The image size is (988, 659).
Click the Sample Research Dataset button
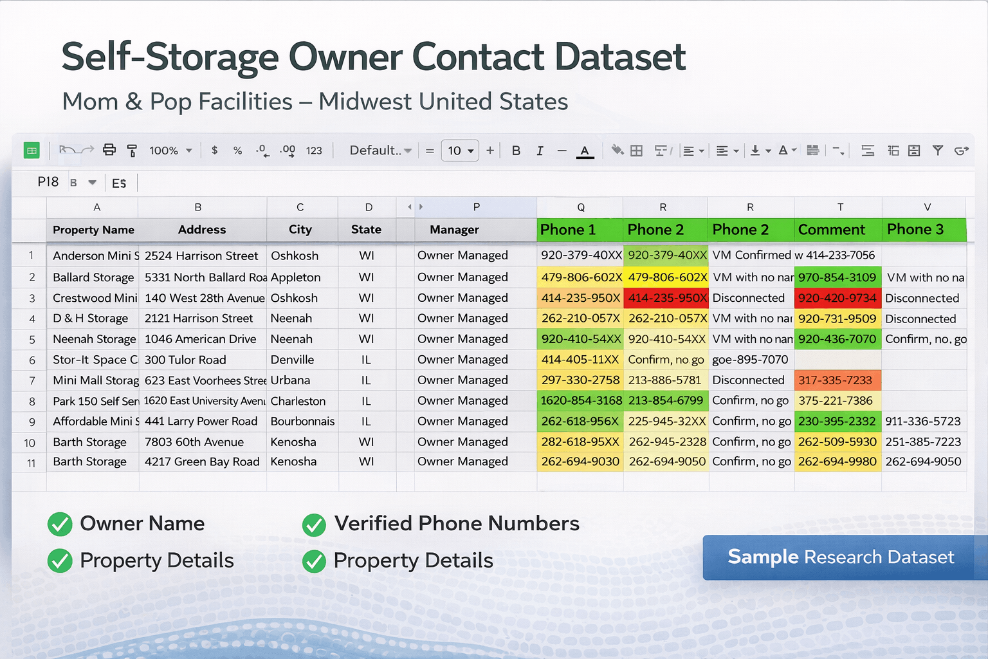[841, 557]
